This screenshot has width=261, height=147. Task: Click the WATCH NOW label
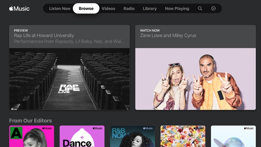(150, 30)
